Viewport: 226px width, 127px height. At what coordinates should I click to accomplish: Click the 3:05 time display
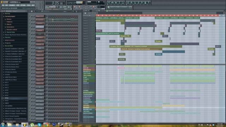click(x=55, y=3)
